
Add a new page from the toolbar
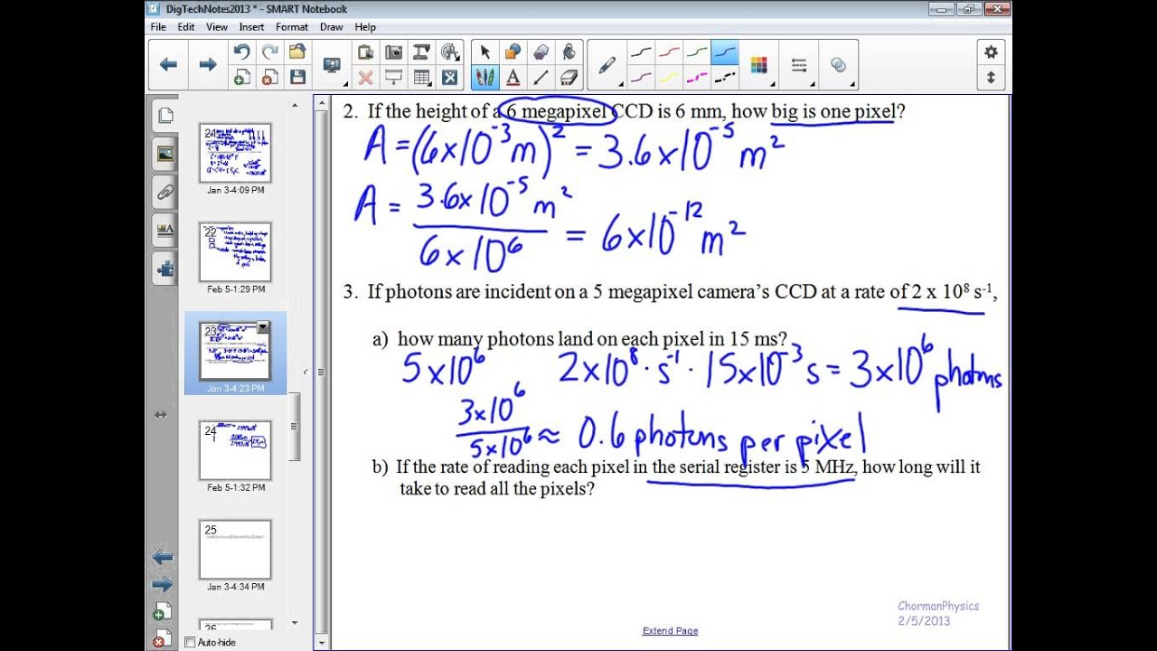241,78
